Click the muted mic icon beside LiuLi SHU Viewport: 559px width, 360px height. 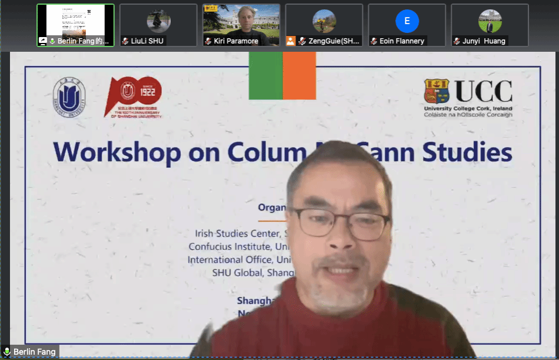pyautogui.click(x=125, y=41)
